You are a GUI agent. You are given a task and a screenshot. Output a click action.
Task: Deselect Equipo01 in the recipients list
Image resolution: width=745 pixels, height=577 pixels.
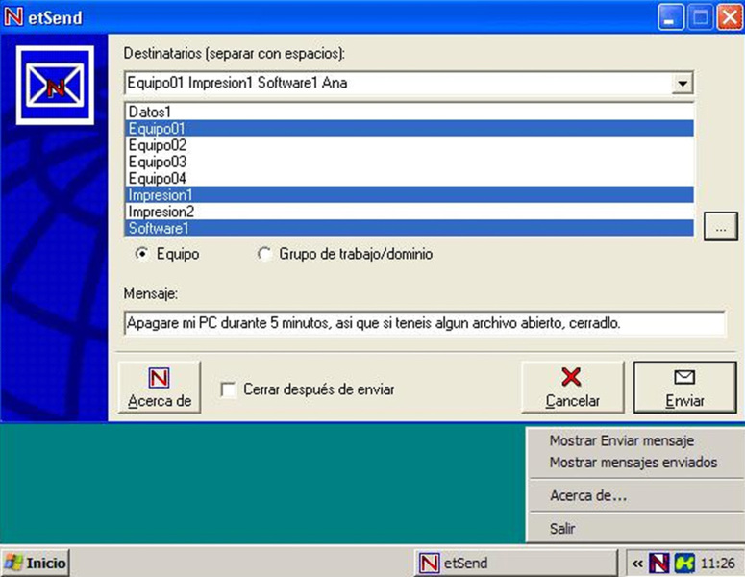(x=410, y=128)
